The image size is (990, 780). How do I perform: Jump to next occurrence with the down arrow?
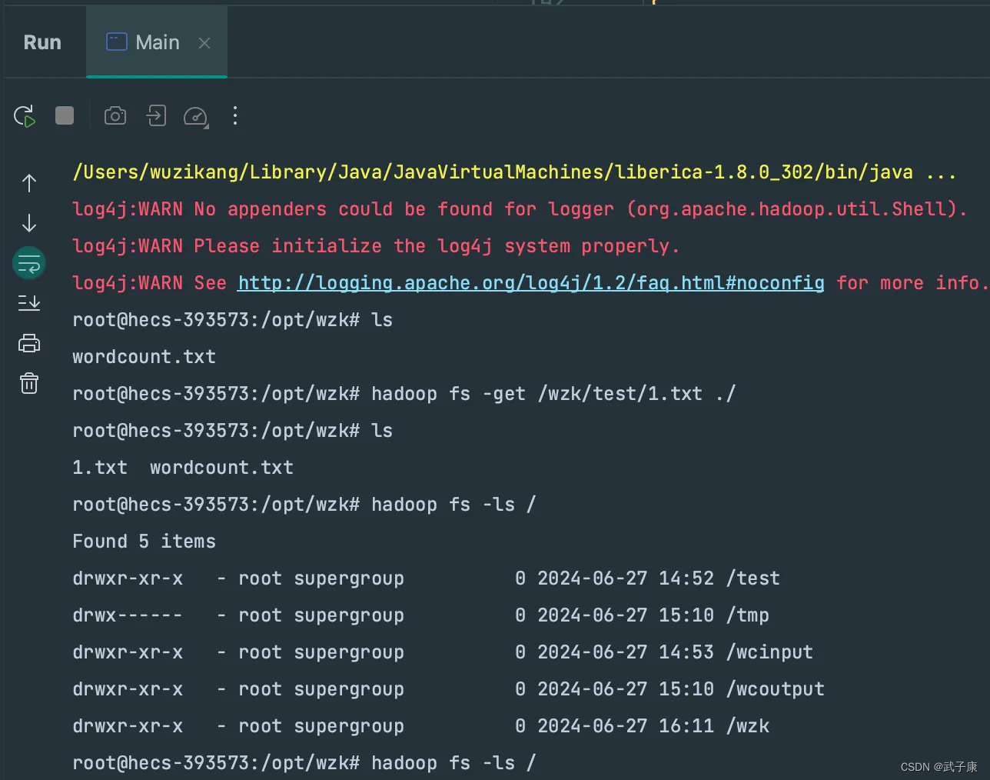coord(28,223)
